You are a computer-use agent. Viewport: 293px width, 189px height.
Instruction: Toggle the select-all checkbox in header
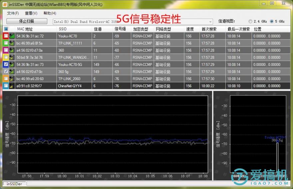[x=6, y=29]
